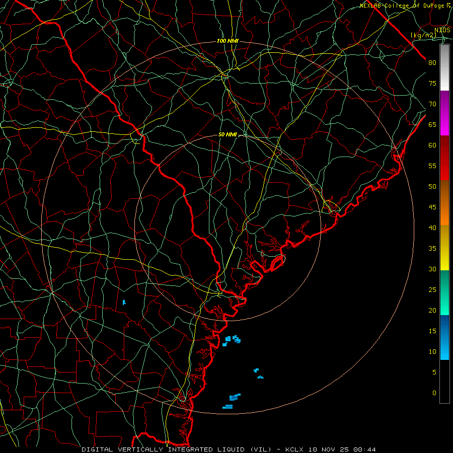Click the scale value "30"
This screenshot has width=453, height=453.
coord(432,269)
